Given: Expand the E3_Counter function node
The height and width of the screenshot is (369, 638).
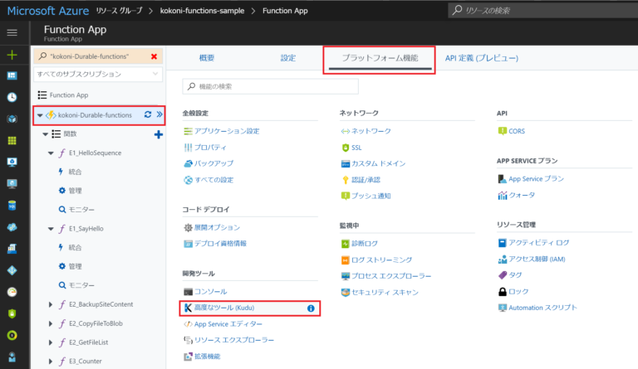Looking at the screenshot, I should point(51,362).
